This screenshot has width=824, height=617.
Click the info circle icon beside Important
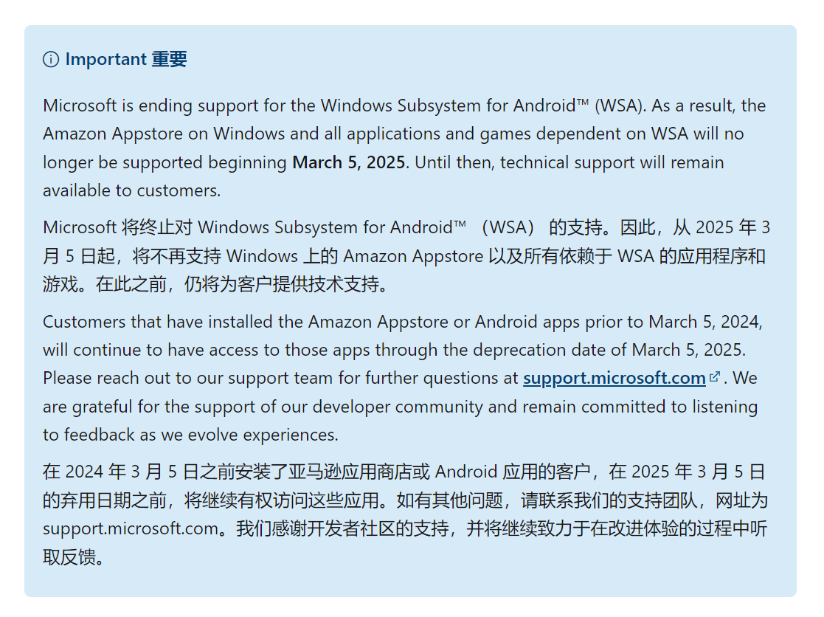point(51,59)
